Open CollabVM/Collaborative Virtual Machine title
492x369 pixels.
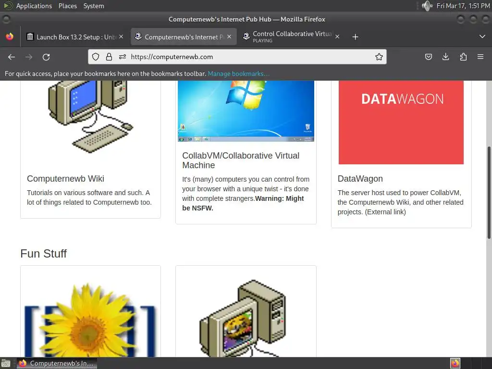coord(241,160)
